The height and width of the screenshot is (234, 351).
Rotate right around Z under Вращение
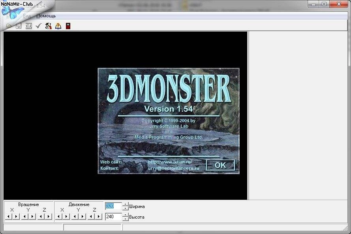[48, 216]
